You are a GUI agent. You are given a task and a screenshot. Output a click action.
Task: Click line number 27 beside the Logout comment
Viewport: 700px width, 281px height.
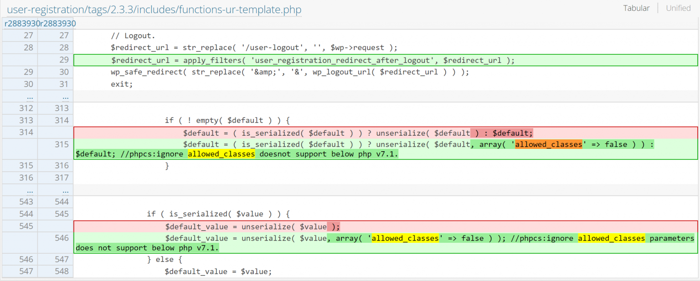pos(27,36)
